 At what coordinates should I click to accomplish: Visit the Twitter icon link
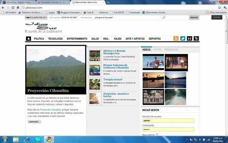[183, 39]
